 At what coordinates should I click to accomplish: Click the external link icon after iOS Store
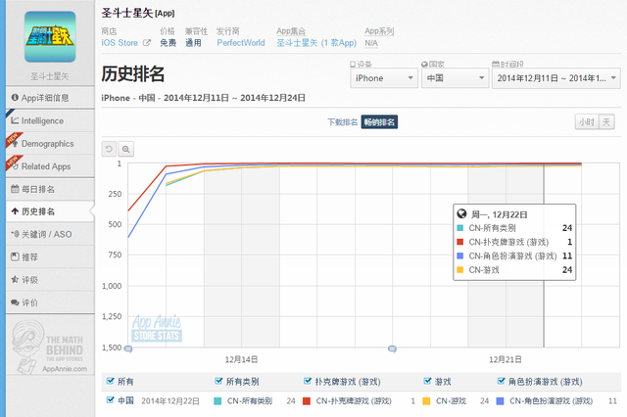(147, 43)
